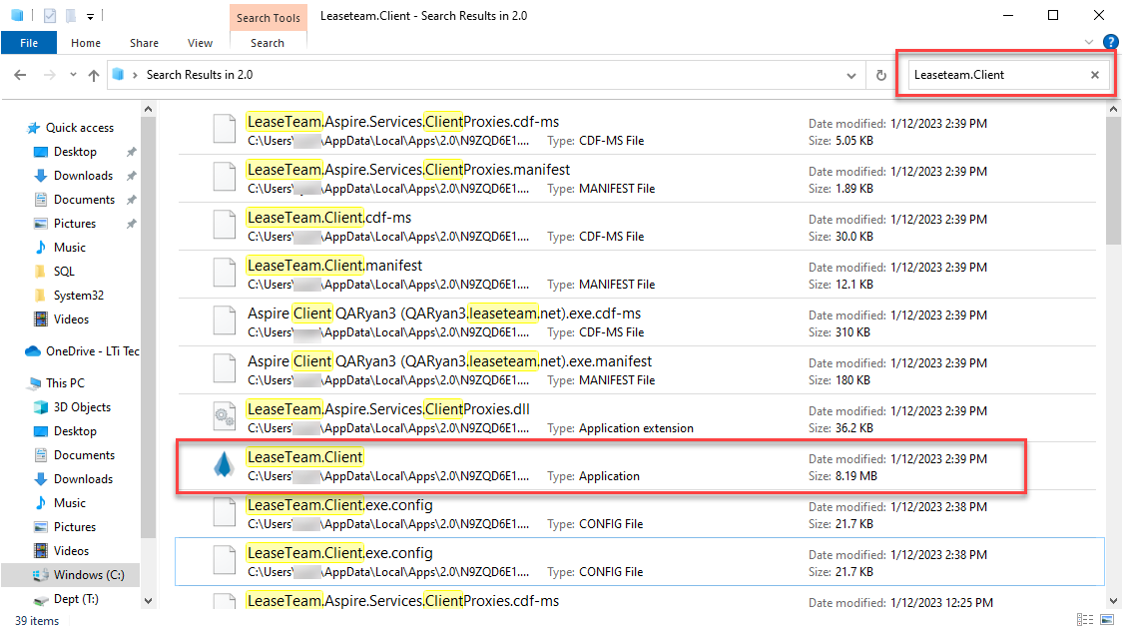The height and width of the screenshot is (633, 1123).
Task: Click the forward navigation arrow
Action: point(49,75)
